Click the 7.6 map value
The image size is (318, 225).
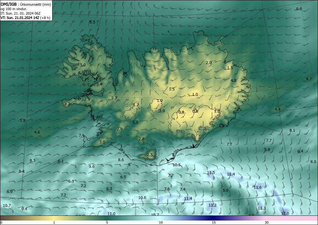[x=167, y=189]
